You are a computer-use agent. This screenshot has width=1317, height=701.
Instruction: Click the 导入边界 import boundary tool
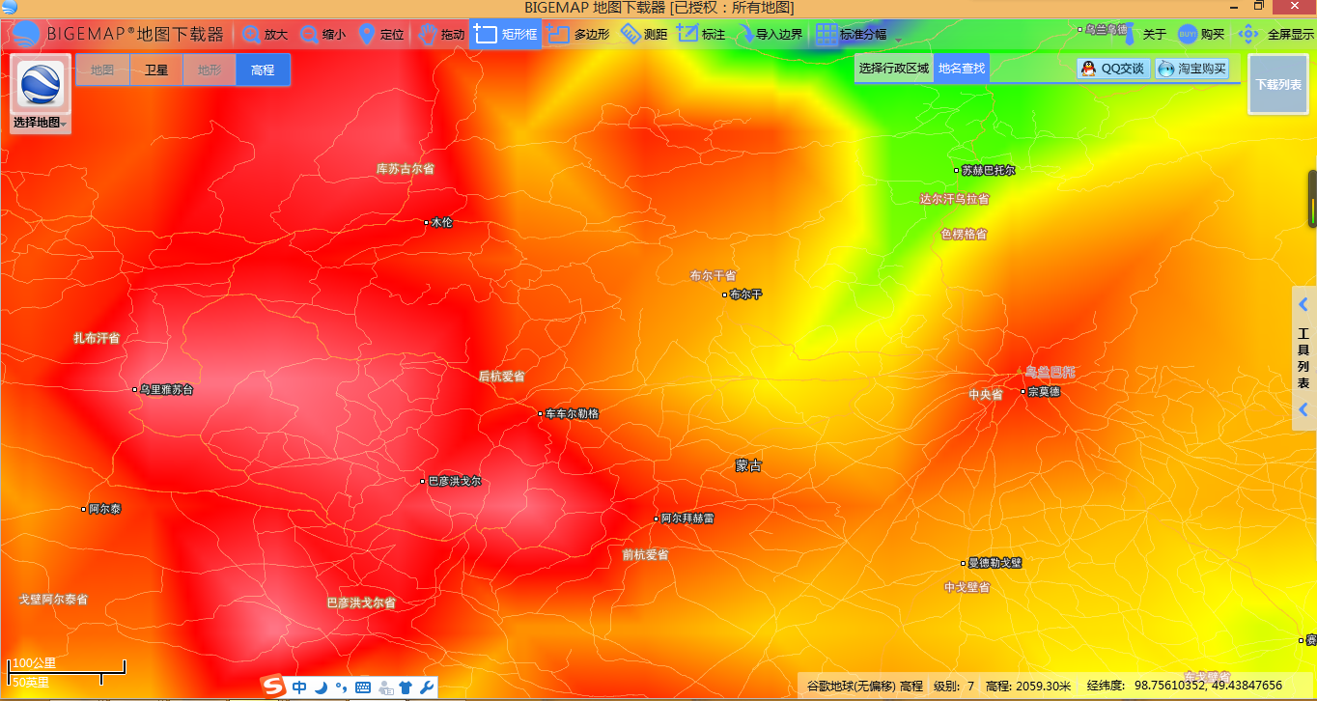(x=770, y=35)
